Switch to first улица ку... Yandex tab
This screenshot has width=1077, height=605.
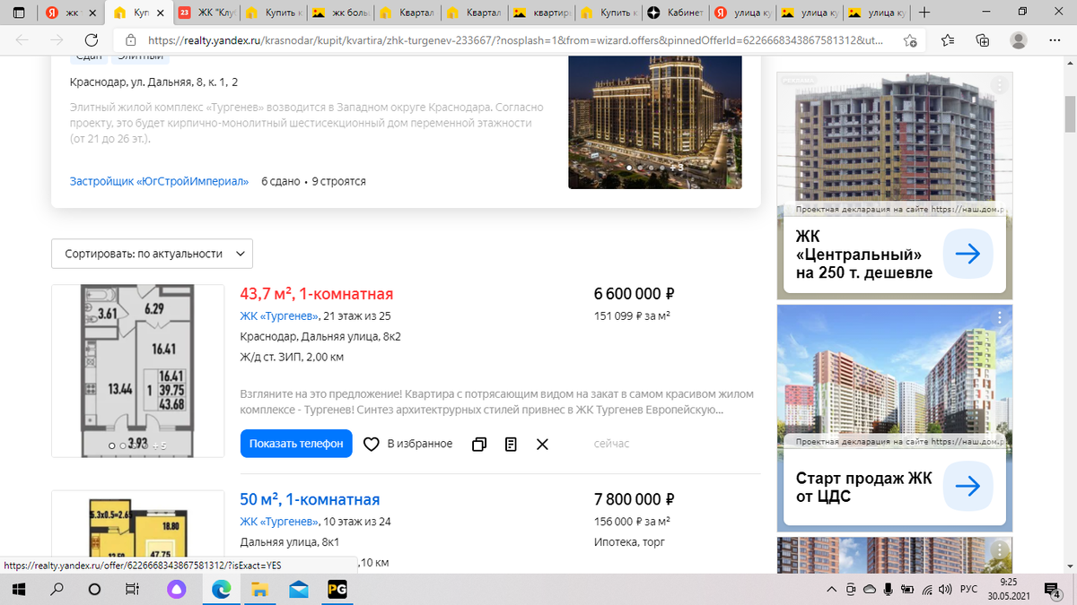[x=741, y=13]
